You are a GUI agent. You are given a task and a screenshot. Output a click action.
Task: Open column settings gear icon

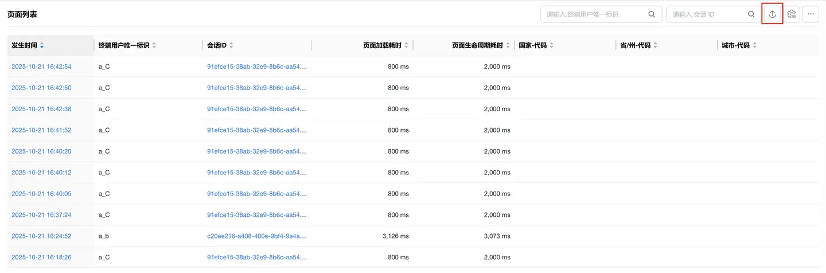click(x=792, y=14)
